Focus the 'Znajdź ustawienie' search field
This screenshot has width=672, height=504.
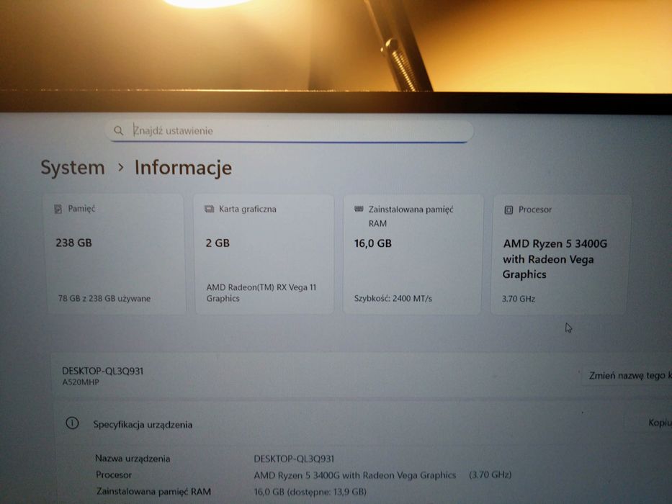[290, 131]
